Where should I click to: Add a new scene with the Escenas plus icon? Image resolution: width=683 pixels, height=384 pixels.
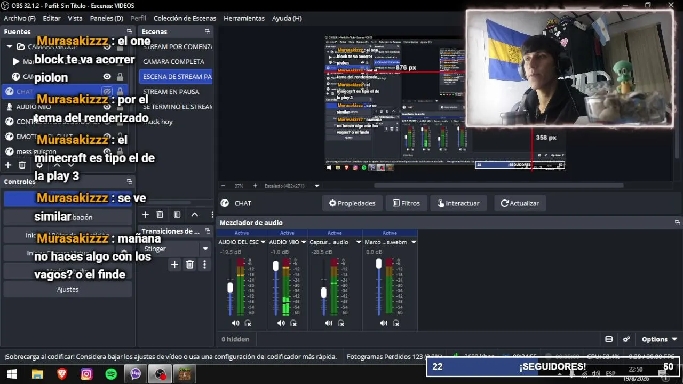145,214
